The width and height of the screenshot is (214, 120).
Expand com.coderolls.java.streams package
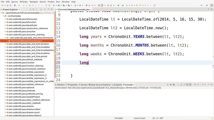5,106
